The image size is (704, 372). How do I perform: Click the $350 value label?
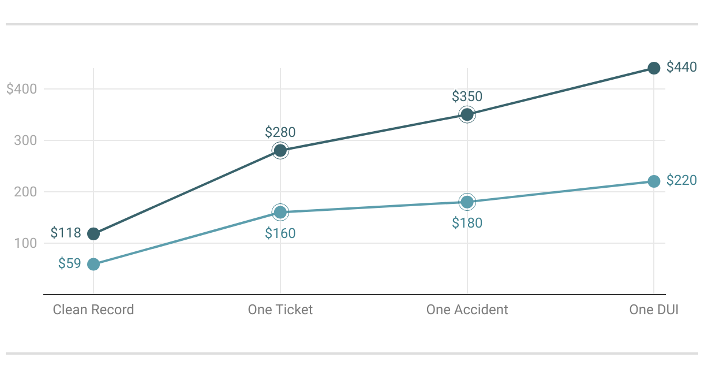pyautogui.click(x=467, y=96)
